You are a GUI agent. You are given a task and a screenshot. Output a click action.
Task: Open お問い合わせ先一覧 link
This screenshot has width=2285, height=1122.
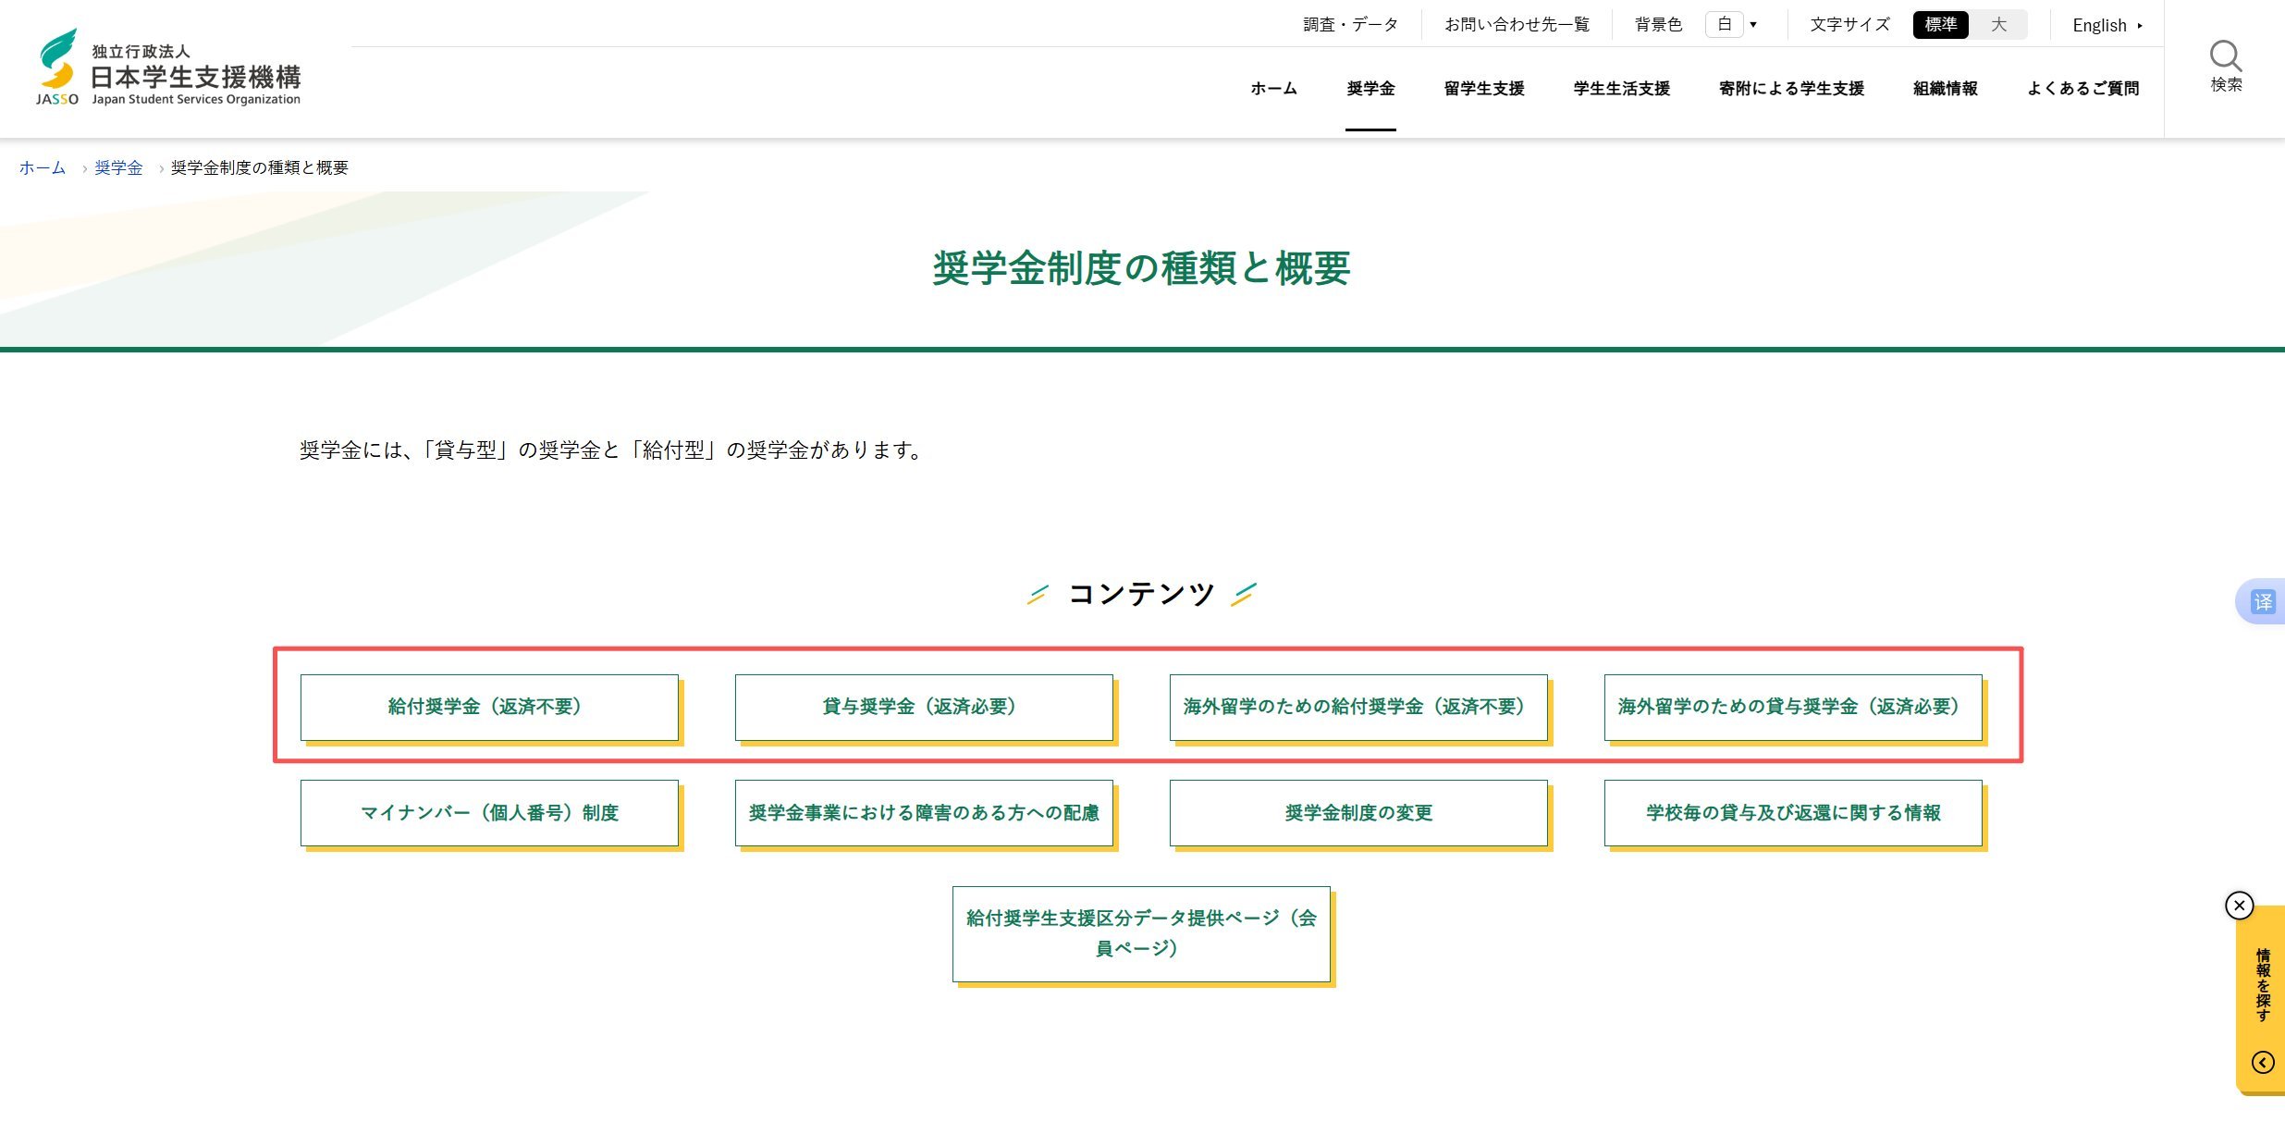tap(1517, 25)
